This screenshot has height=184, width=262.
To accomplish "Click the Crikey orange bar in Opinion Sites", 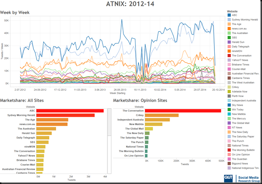I will click(162, 115).
